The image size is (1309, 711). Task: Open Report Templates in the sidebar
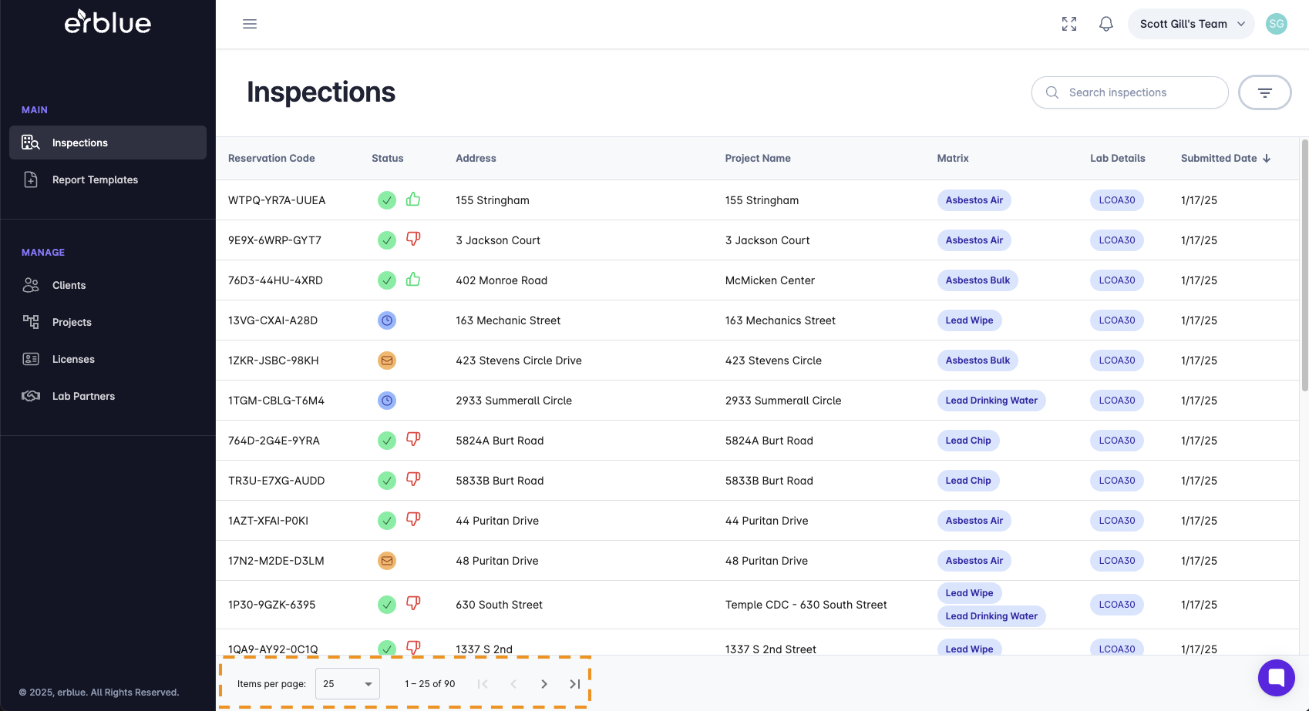pos(108,179)
